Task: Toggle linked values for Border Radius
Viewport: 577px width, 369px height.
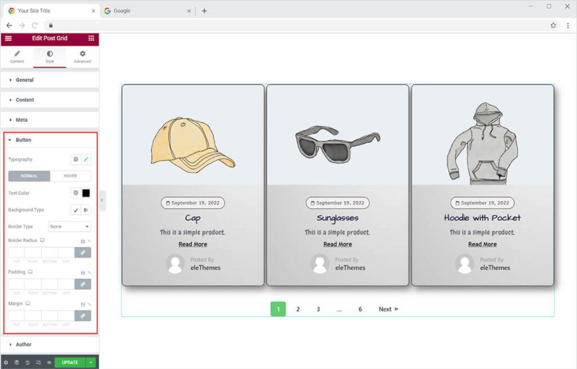Action: point(83,253)
